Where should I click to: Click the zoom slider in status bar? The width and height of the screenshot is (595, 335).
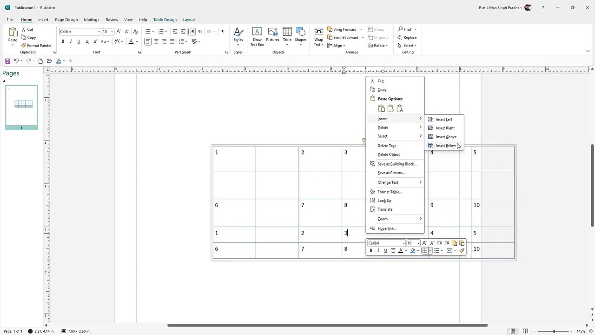tap(554, 331)
